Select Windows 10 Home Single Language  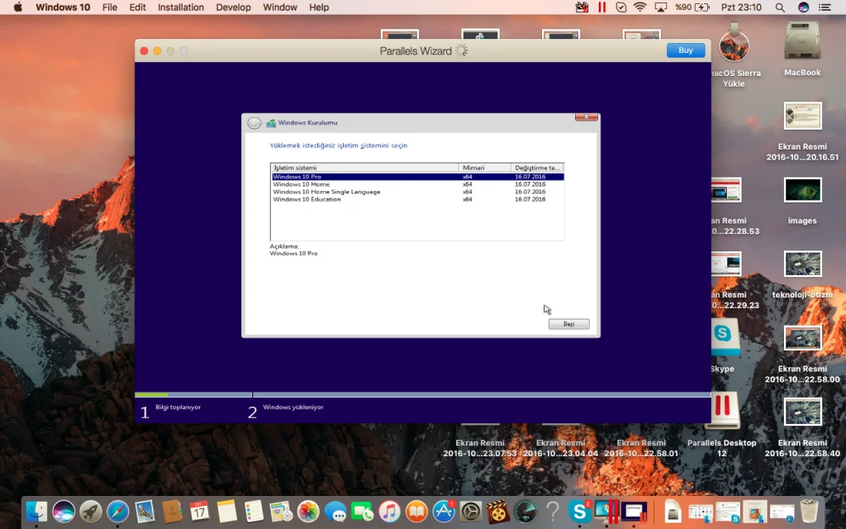(x=326, y=192)
